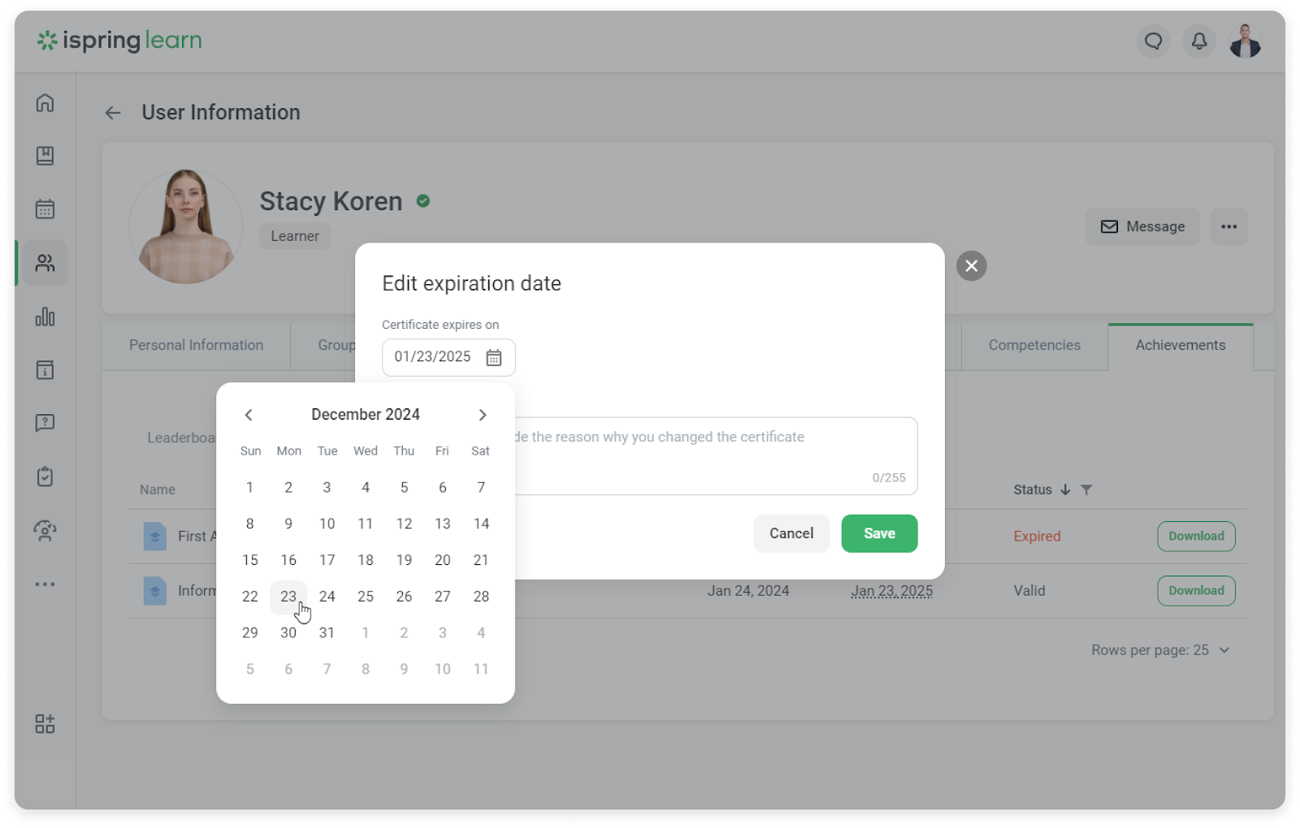Open the Home icon in sidebar

pyautogui.click(x=45, y=103)
